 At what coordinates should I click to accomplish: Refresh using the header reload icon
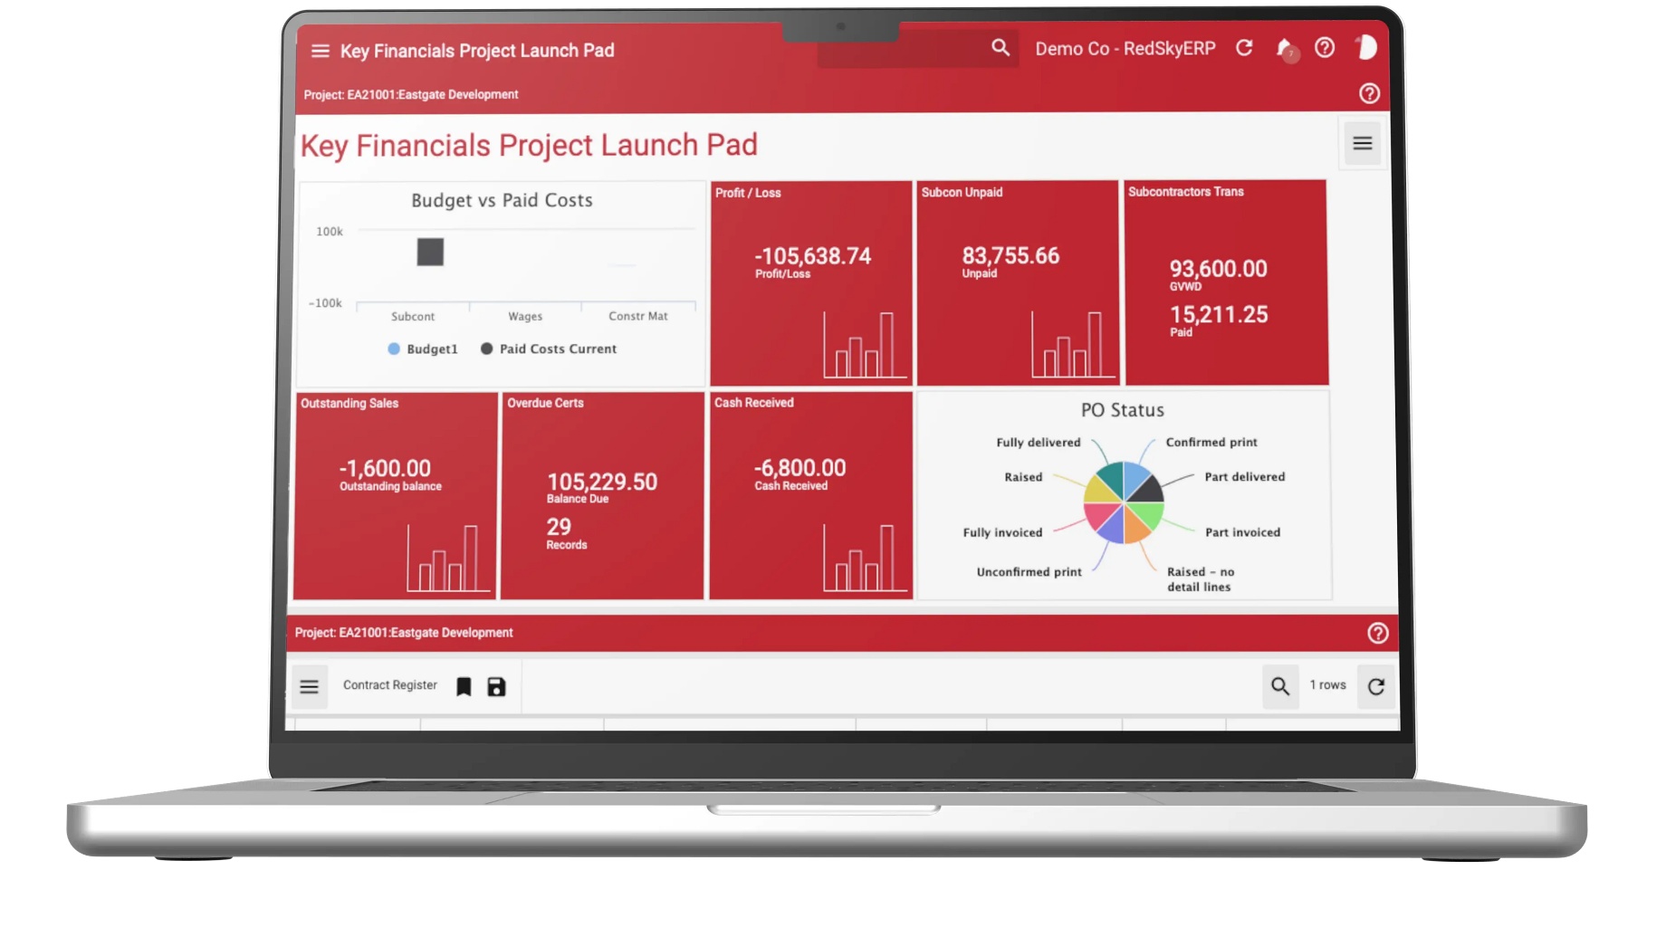point(1244,48)
